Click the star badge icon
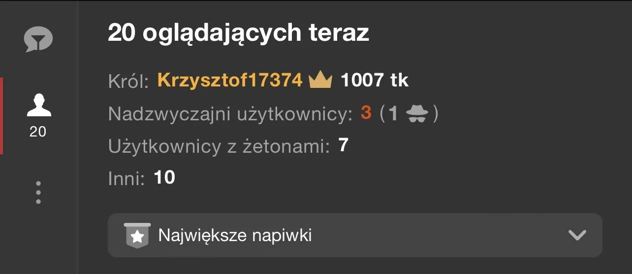This screenshot has height=274, width=632. [x=137, y=236]
